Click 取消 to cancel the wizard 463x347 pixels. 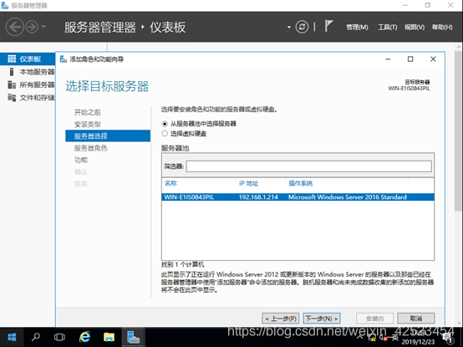coord(415,319)
